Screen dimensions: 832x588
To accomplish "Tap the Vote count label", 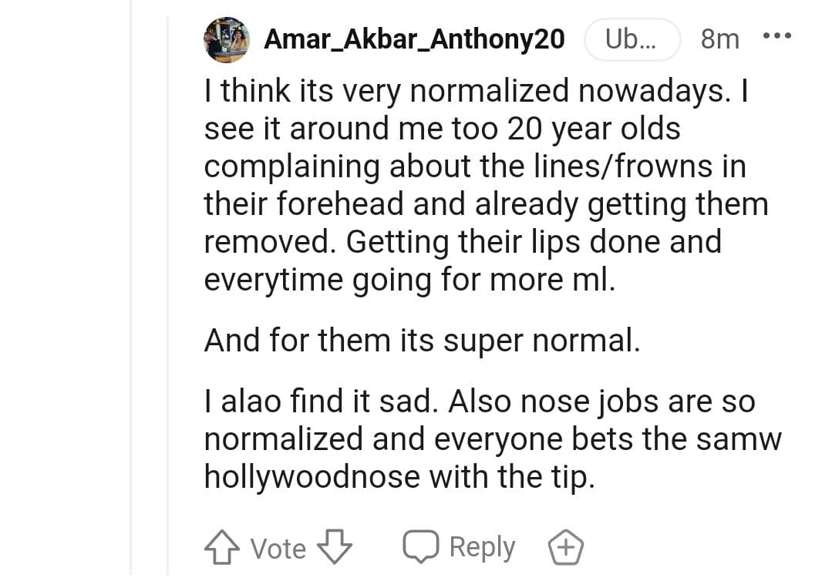I will (x=278, y=549).
